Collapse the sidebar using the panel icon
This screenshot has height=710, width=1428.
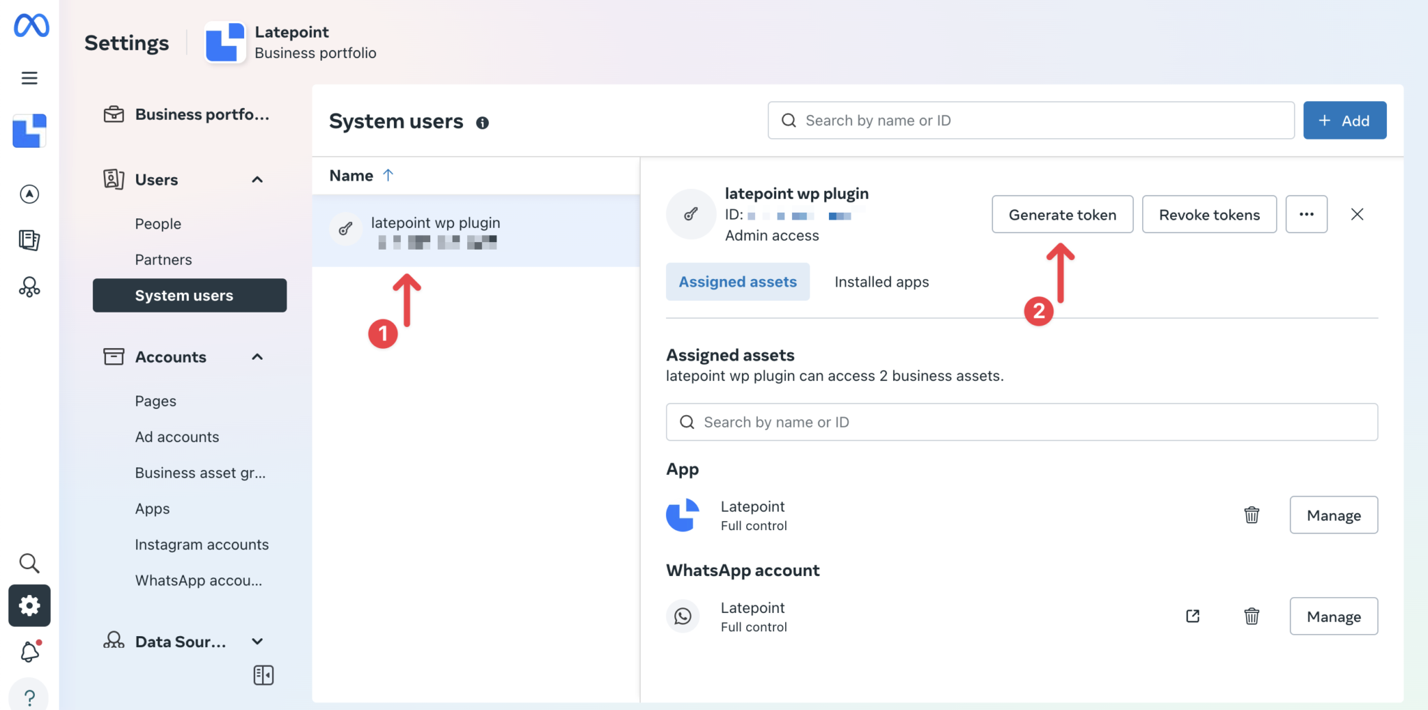263,674
